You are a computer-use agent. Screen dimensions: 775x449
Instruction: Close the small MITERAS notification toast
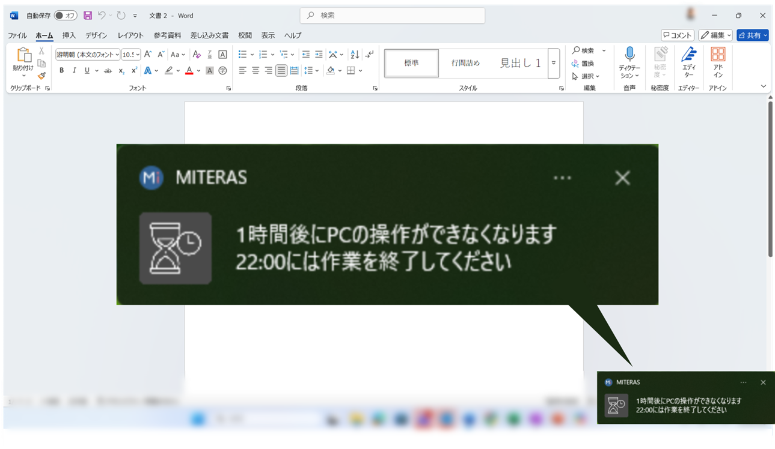763,382
